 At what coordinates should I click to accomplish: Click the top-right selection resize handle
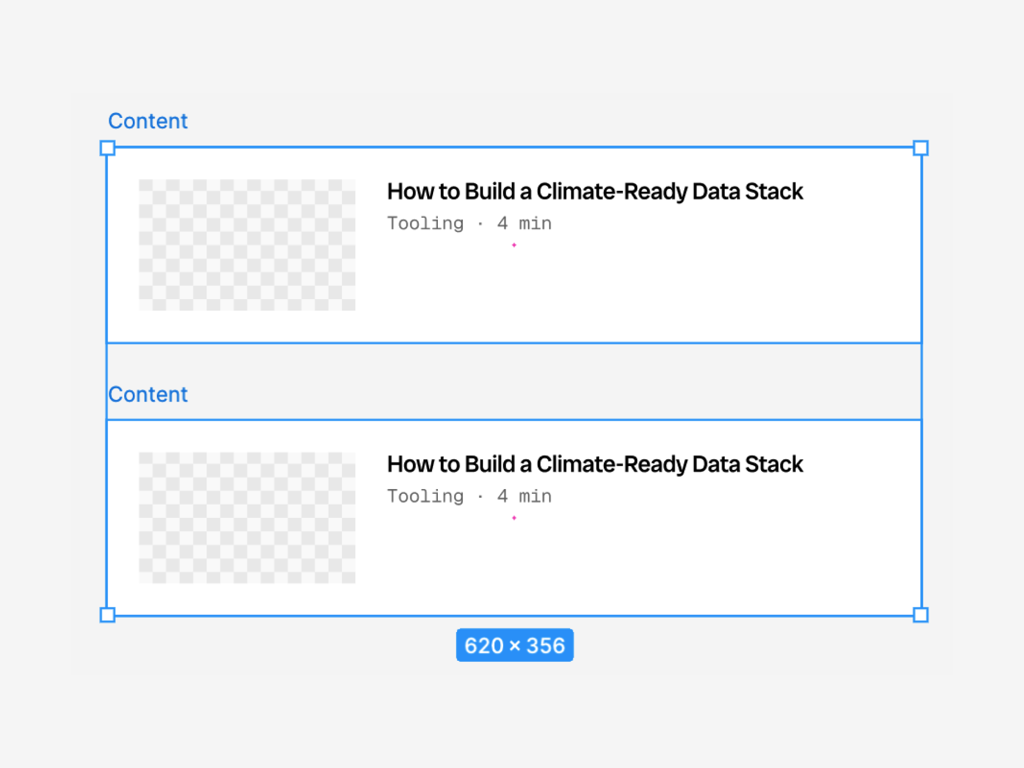[921, 148]
